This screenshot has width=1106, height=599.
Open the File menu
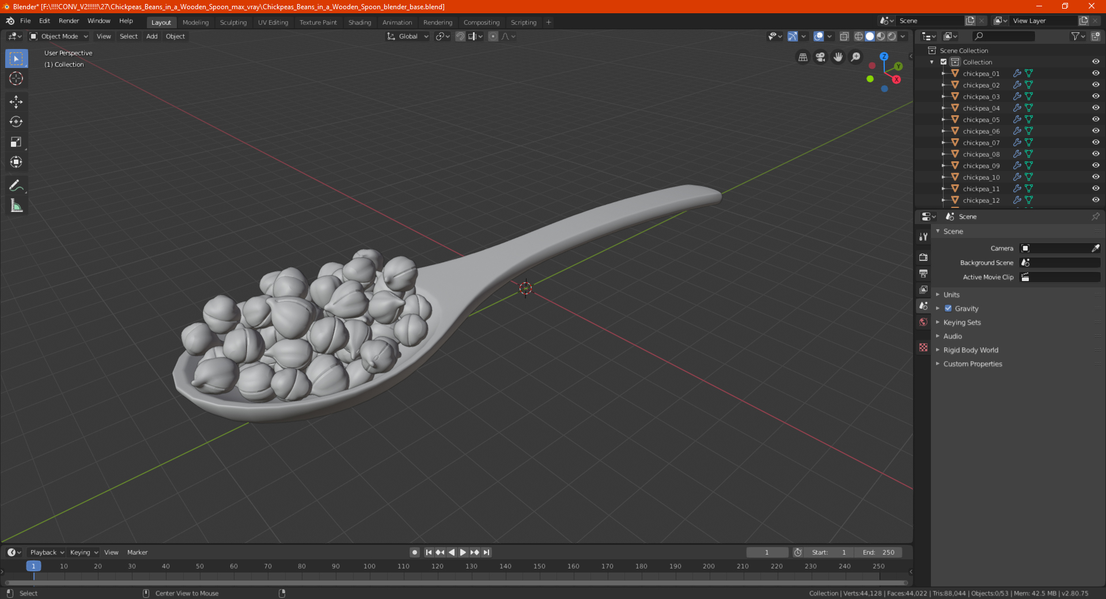(25, 21)
